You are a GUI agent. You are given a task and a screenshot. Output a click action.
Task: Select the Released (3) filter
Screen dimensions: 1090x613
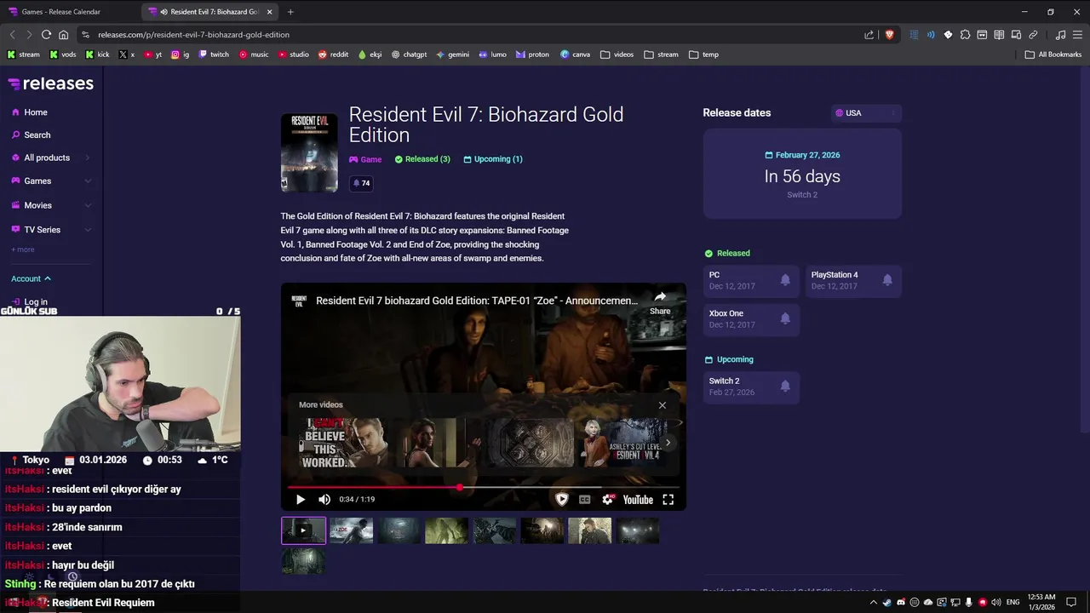point(422,159)
